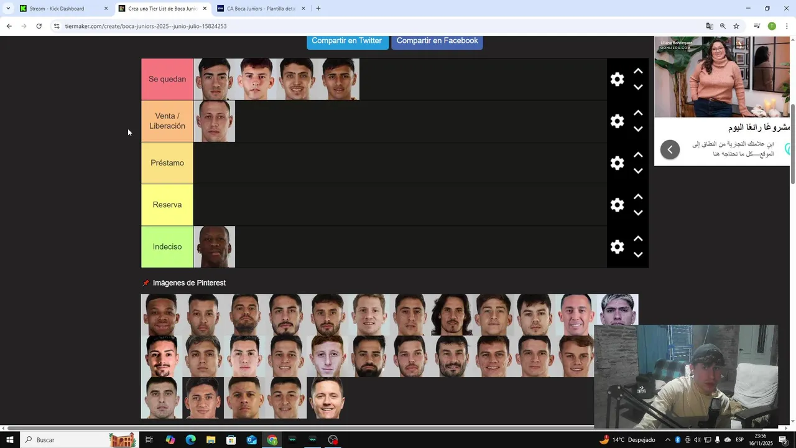
Task: Move Se quedan tier up with the arrow
Action: tap(638, 71)
